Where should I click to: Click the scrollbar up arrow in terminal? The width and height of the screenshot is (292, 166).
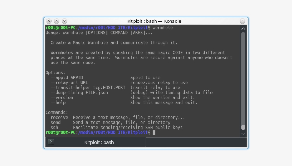[x=243, y=28]
